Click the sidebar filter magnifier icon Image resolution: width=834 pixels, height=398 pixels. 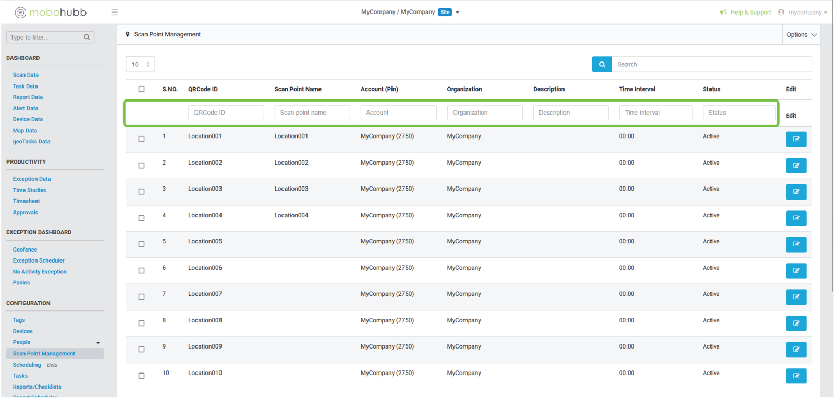pos(87,38)
